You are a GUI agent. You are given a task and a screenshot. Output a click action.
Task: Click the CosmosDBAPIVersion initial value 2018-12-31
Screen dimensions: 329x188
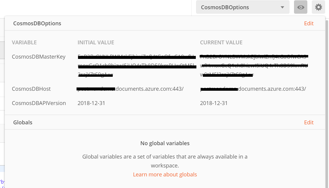click(x=91, y=103)
